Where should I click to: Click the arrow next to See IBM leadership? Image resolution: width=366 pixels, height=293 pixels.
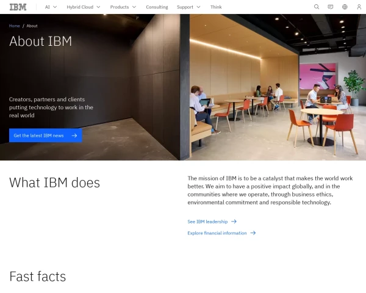tap(234, 222)
